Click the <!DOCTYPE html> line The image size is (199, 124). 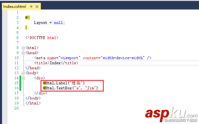(x=42, y=38)
